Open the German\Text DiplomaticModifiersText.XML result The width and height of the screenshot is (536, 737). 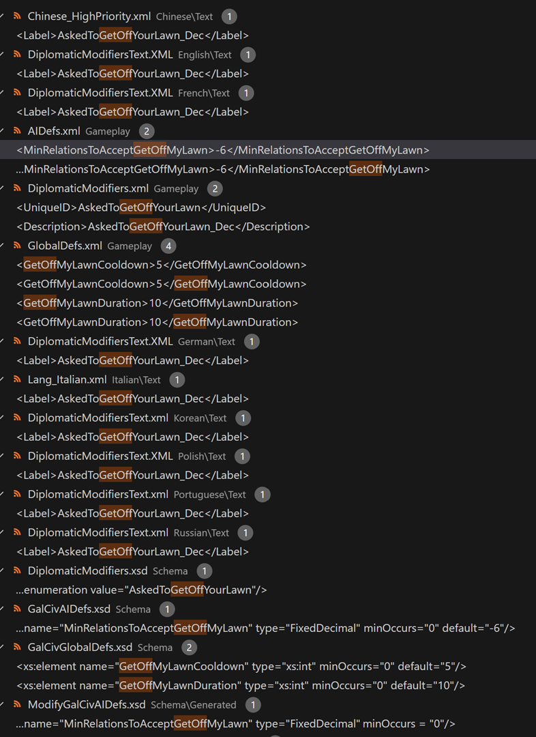[268, 341]
